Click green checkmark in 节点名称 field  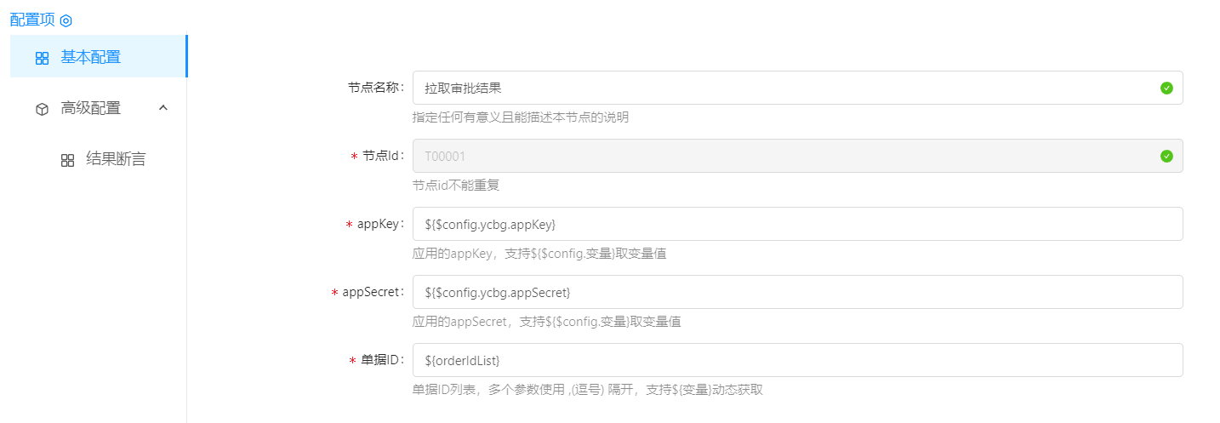(1166, 88)
